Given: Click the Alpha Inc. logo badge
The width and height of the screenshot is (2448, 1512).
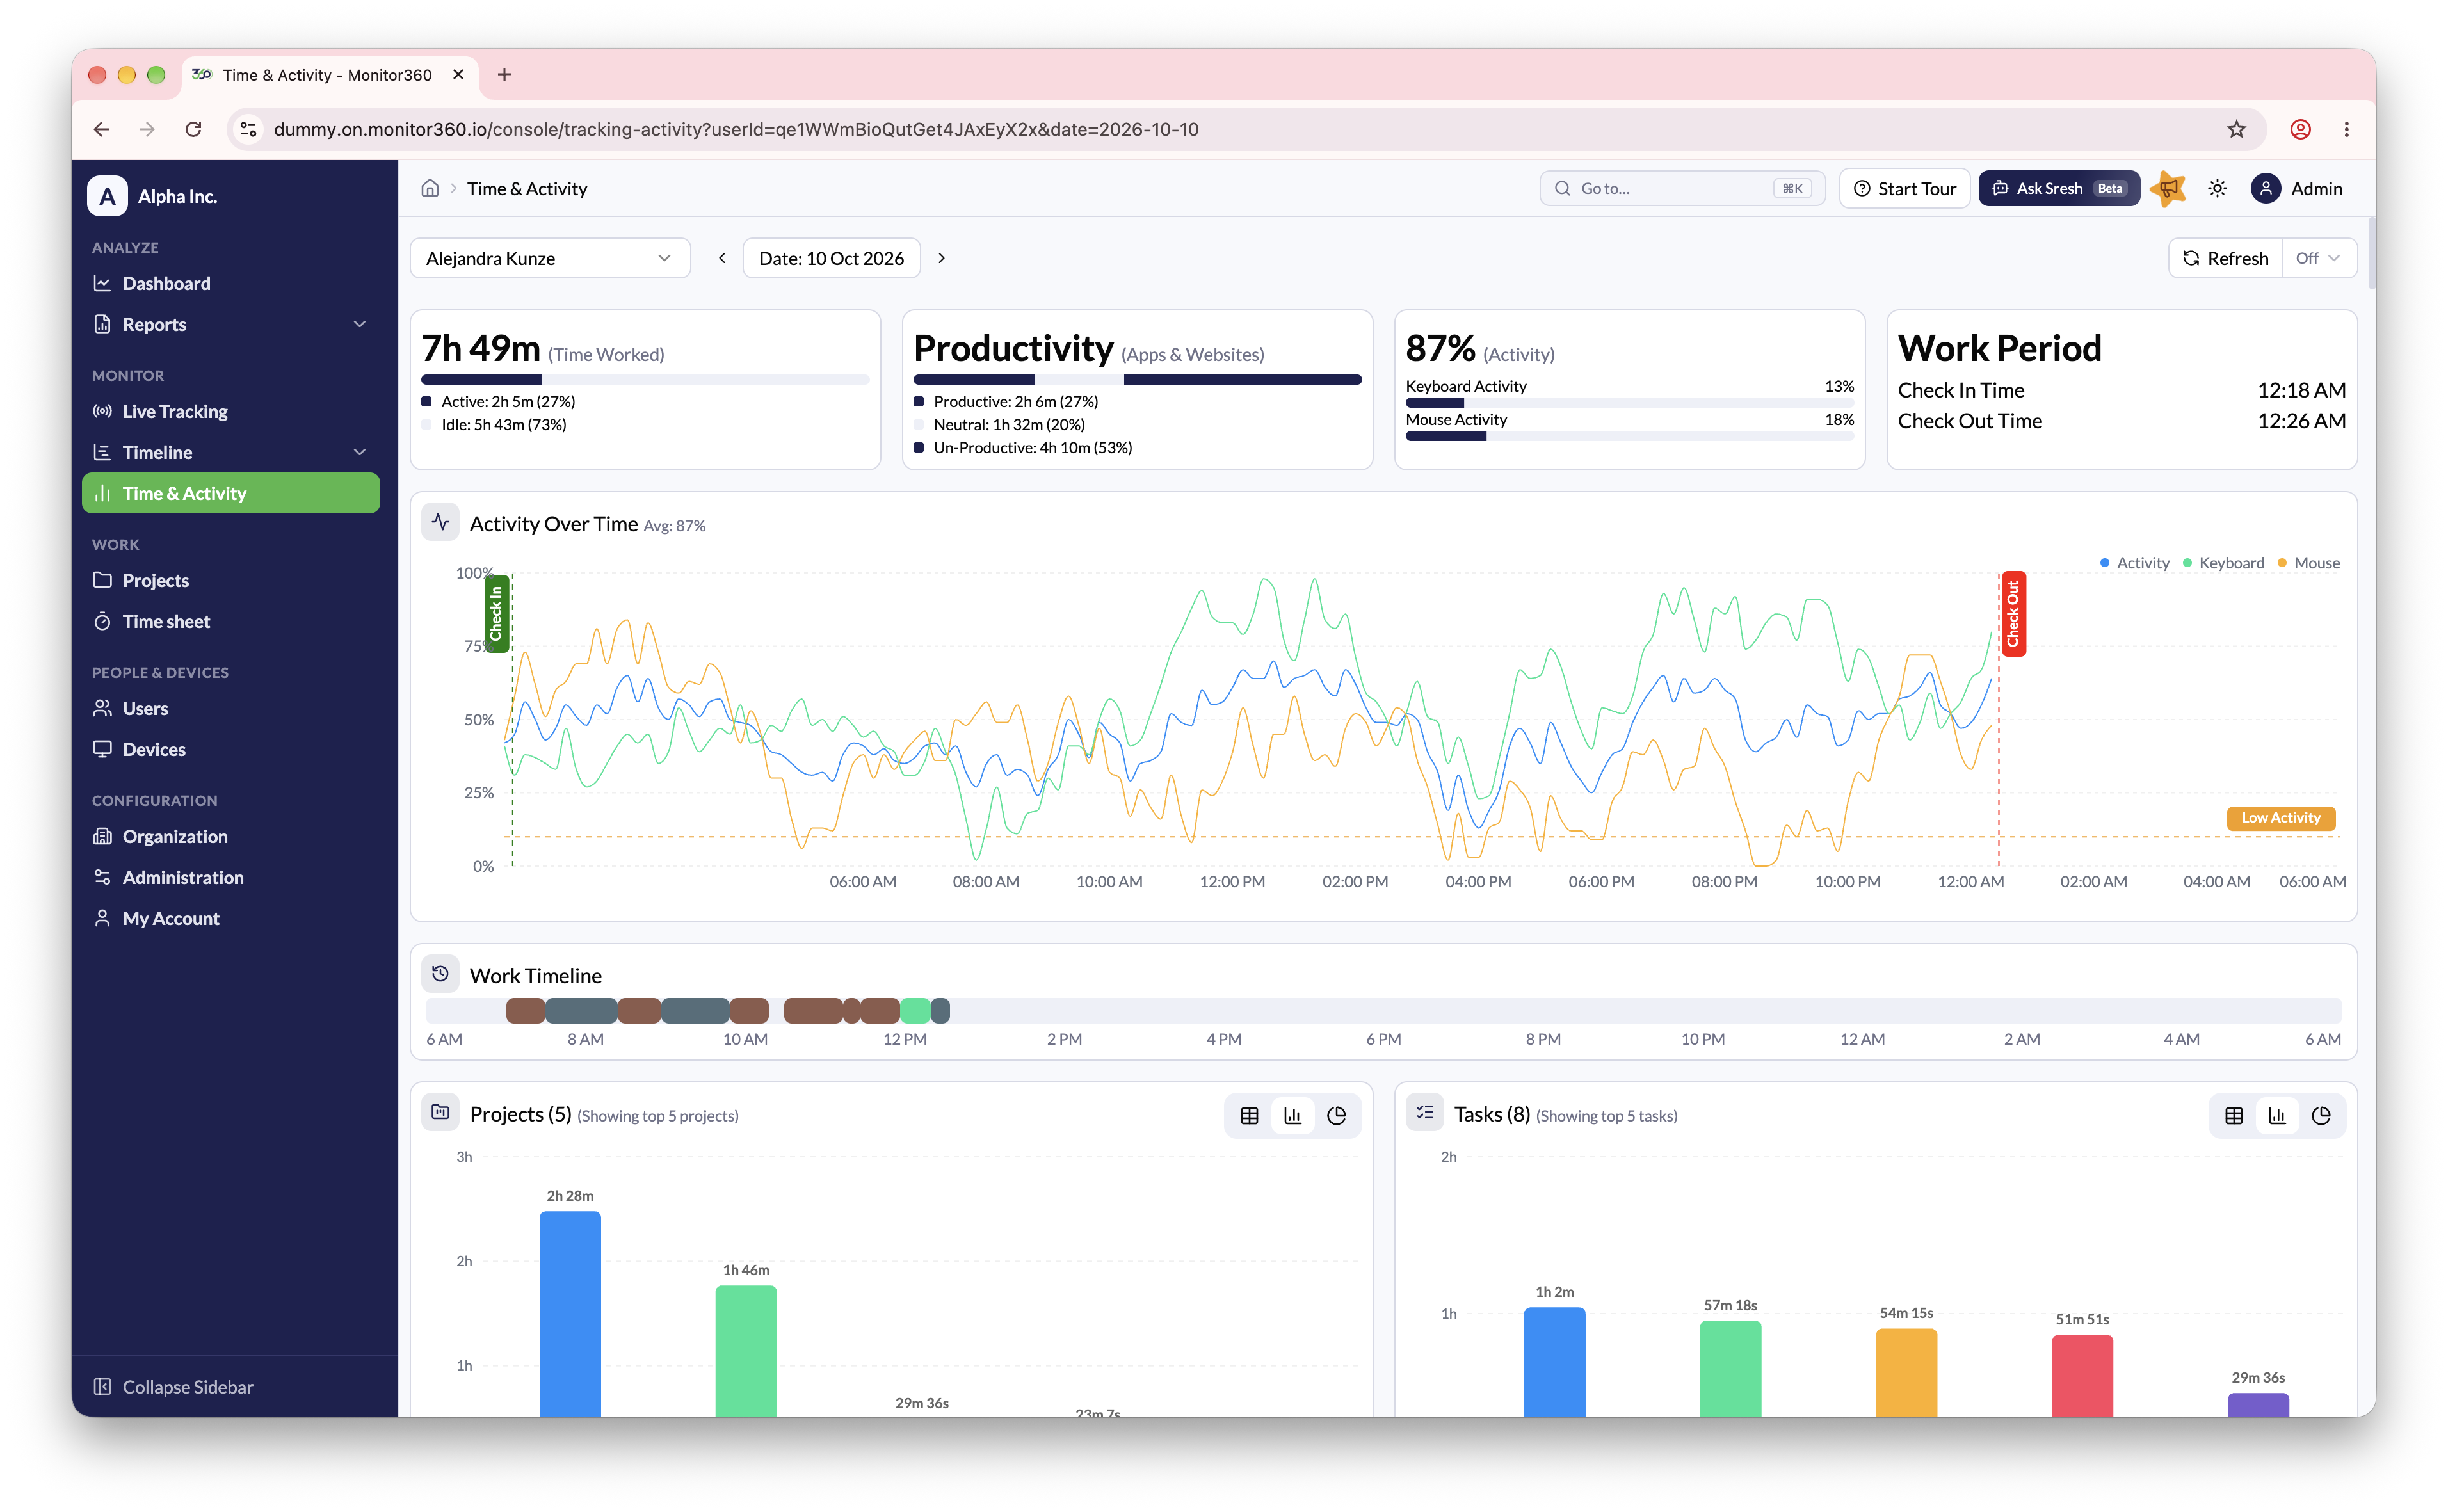Looking at the screenshot, I should pyautogui.click(x=107, y=196).
